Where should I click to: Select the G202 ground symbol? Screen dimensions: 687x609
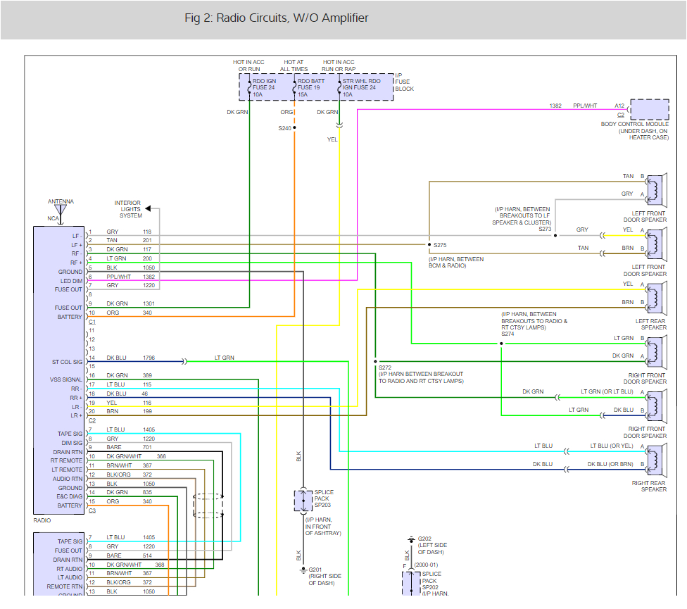(x=410, y=539)
